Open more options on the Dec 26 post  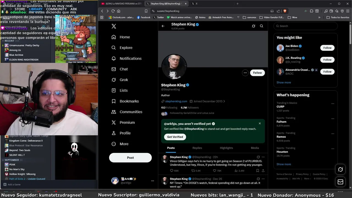263,179
